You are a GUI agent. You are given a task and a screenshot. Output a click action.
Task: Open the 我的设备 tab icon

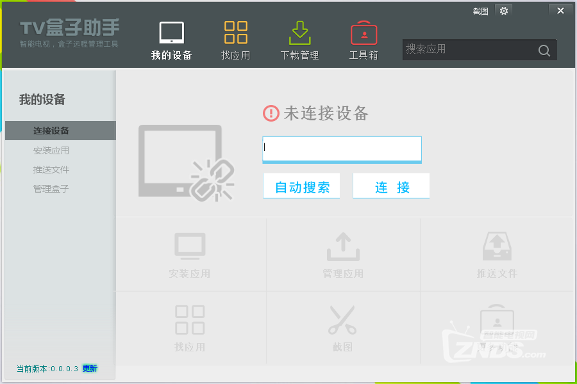tap(171, 33)
